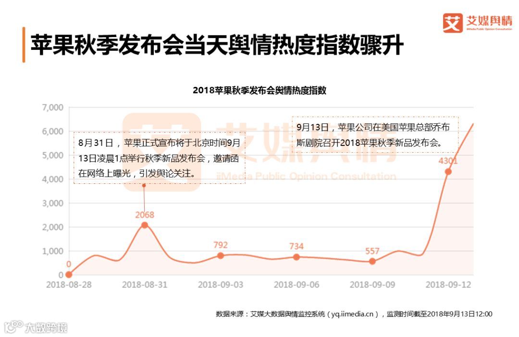The image size is (519, 337).
Task: Click y-axis label 3,000
Action: click(53, 203)
